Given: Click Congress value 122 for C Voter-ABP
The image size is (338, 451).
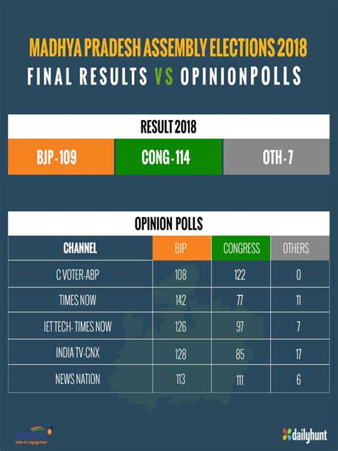Looking at the screenshot, I should [240, 275].
